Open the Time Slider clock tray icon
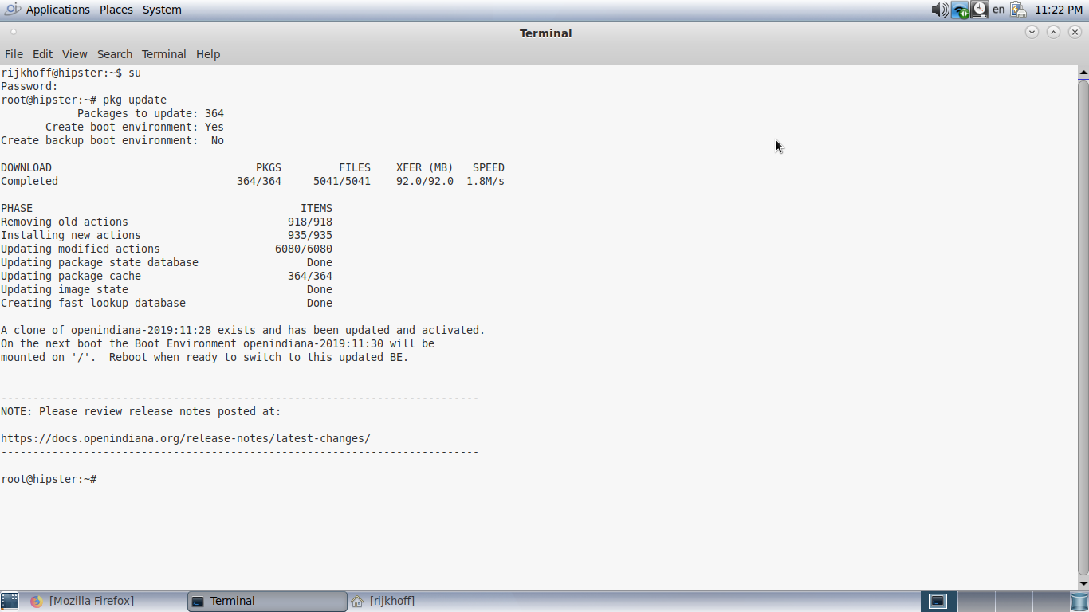 pyautogui.click(x=979, y=10)
